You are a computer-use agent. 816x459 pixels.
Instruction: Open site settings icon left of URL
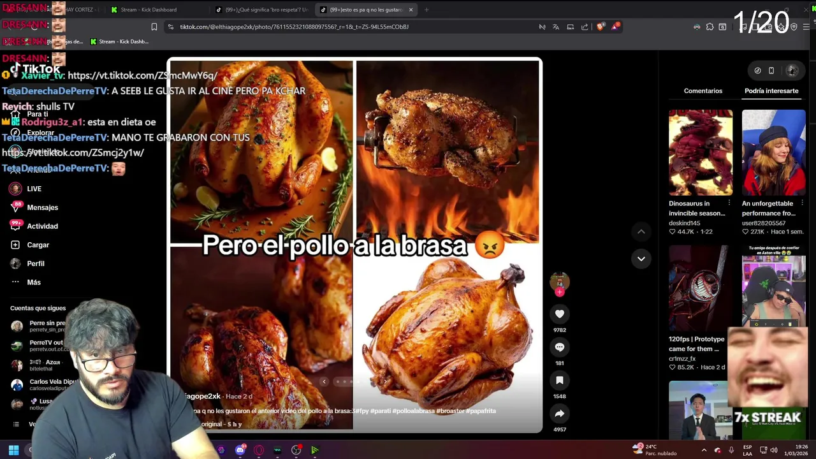point(170,27)
